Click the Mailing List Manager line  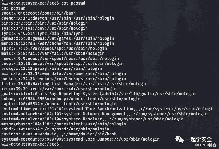pyautogui.click(x=74, y=84)
